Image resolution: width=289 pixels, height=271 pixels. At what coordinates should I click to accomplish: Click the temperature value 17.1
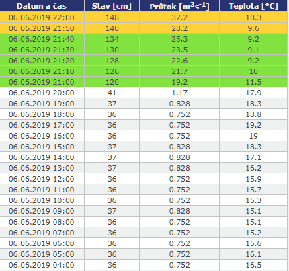point(253,157)
